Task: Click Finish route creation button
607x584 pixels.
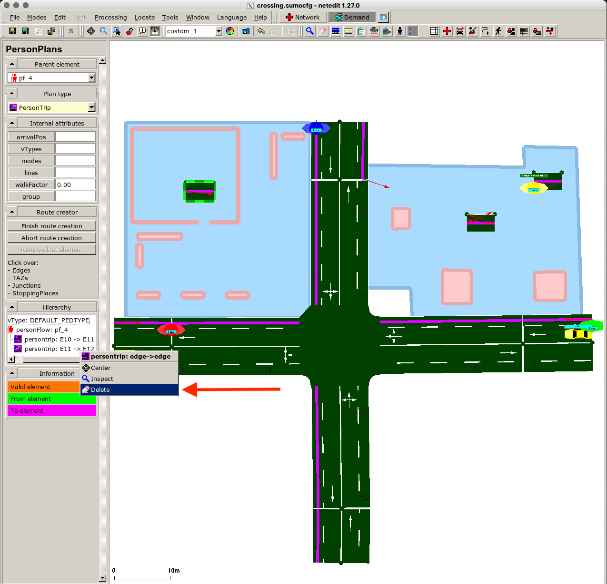Action: pos(52,226)
